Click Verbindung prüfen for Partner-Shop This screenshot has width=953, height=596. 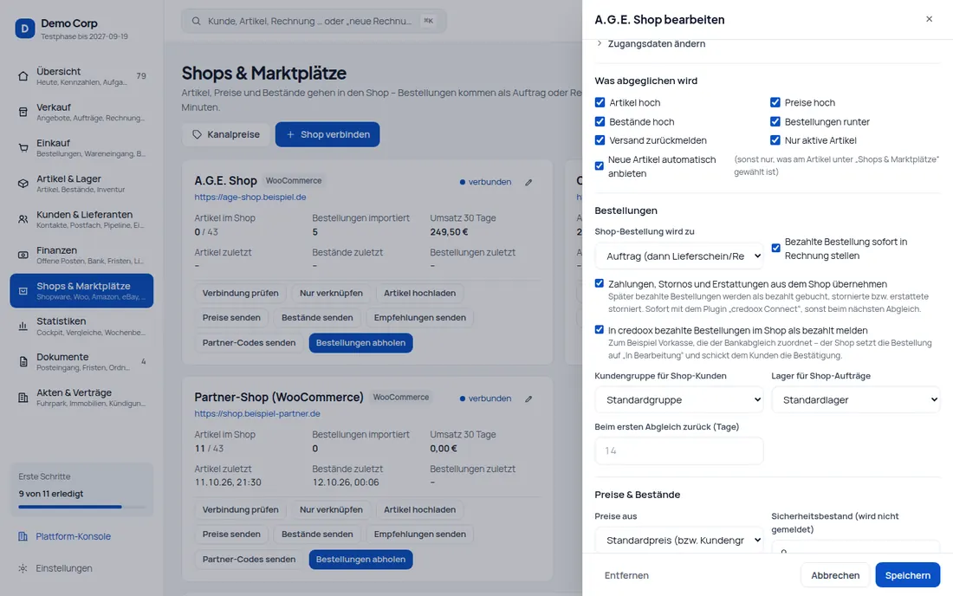click(240, 509)
